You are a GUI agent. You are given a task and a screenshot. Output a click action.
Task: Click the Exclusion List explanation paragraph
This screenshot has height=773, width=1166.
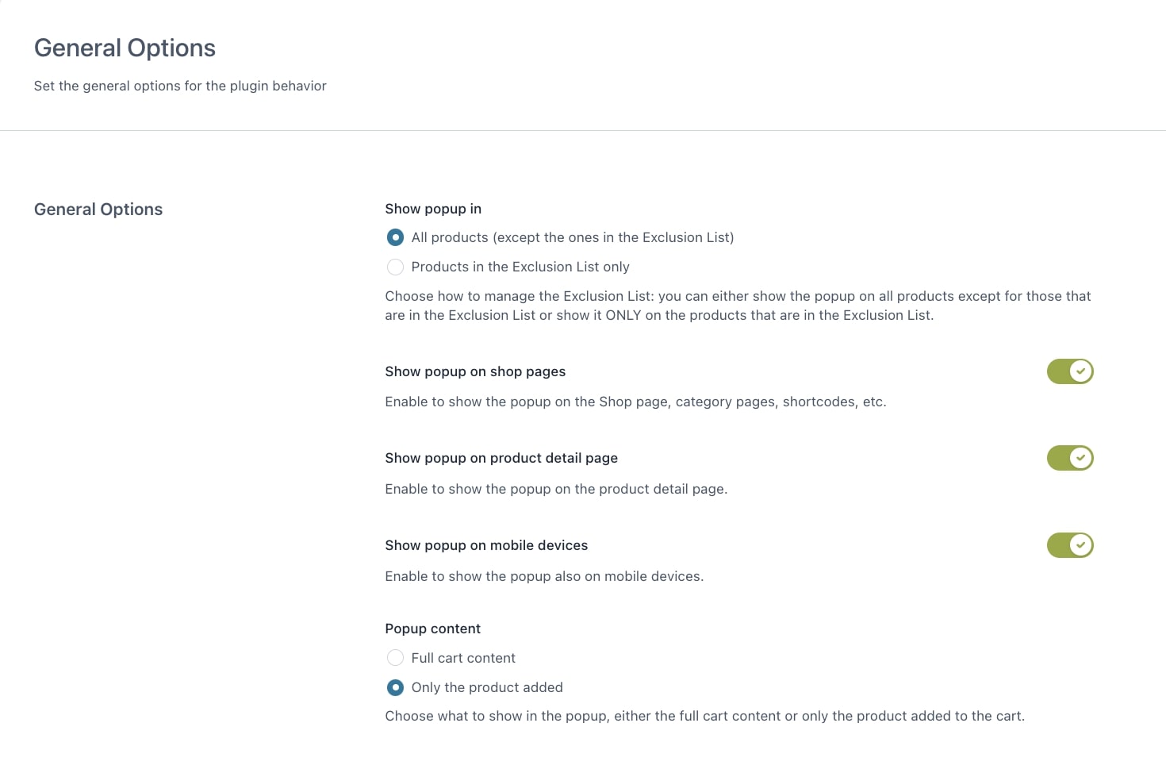click(738, 306)
